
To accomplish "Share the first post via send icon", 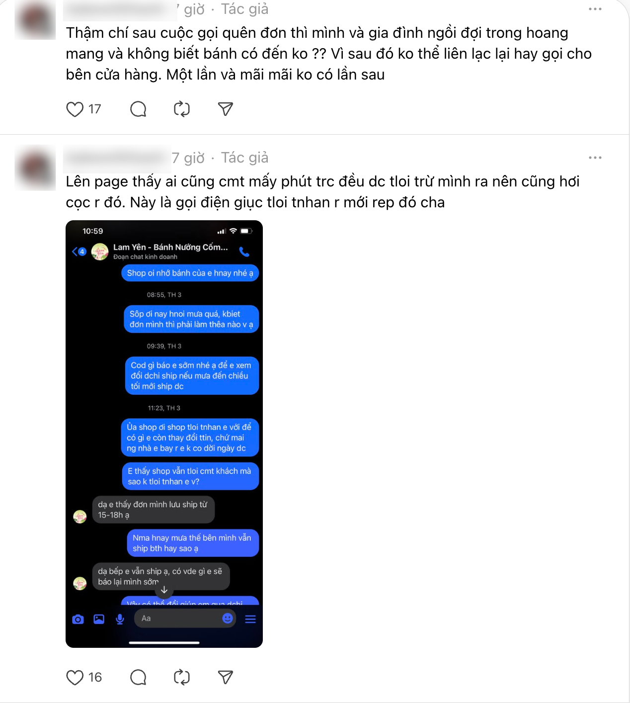I will pos(226,109).
